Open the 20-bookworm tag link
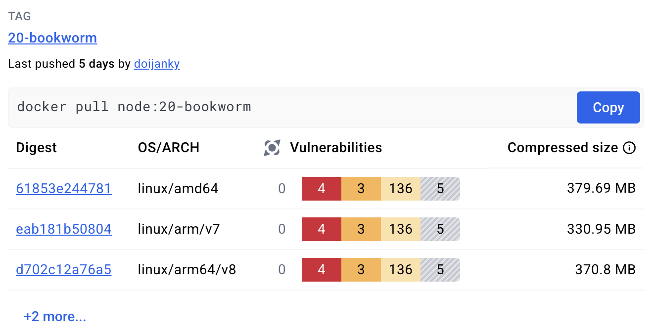654x332 pixels. coord(52,38)
